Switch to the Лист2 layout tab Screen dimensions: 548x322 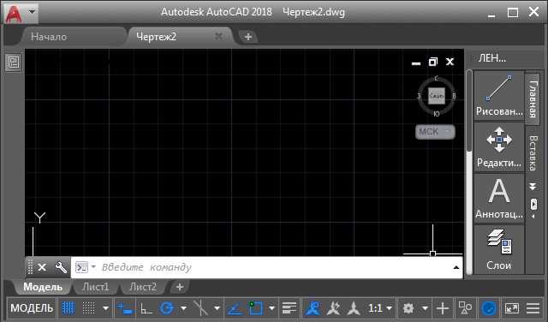tap(143, 287)
